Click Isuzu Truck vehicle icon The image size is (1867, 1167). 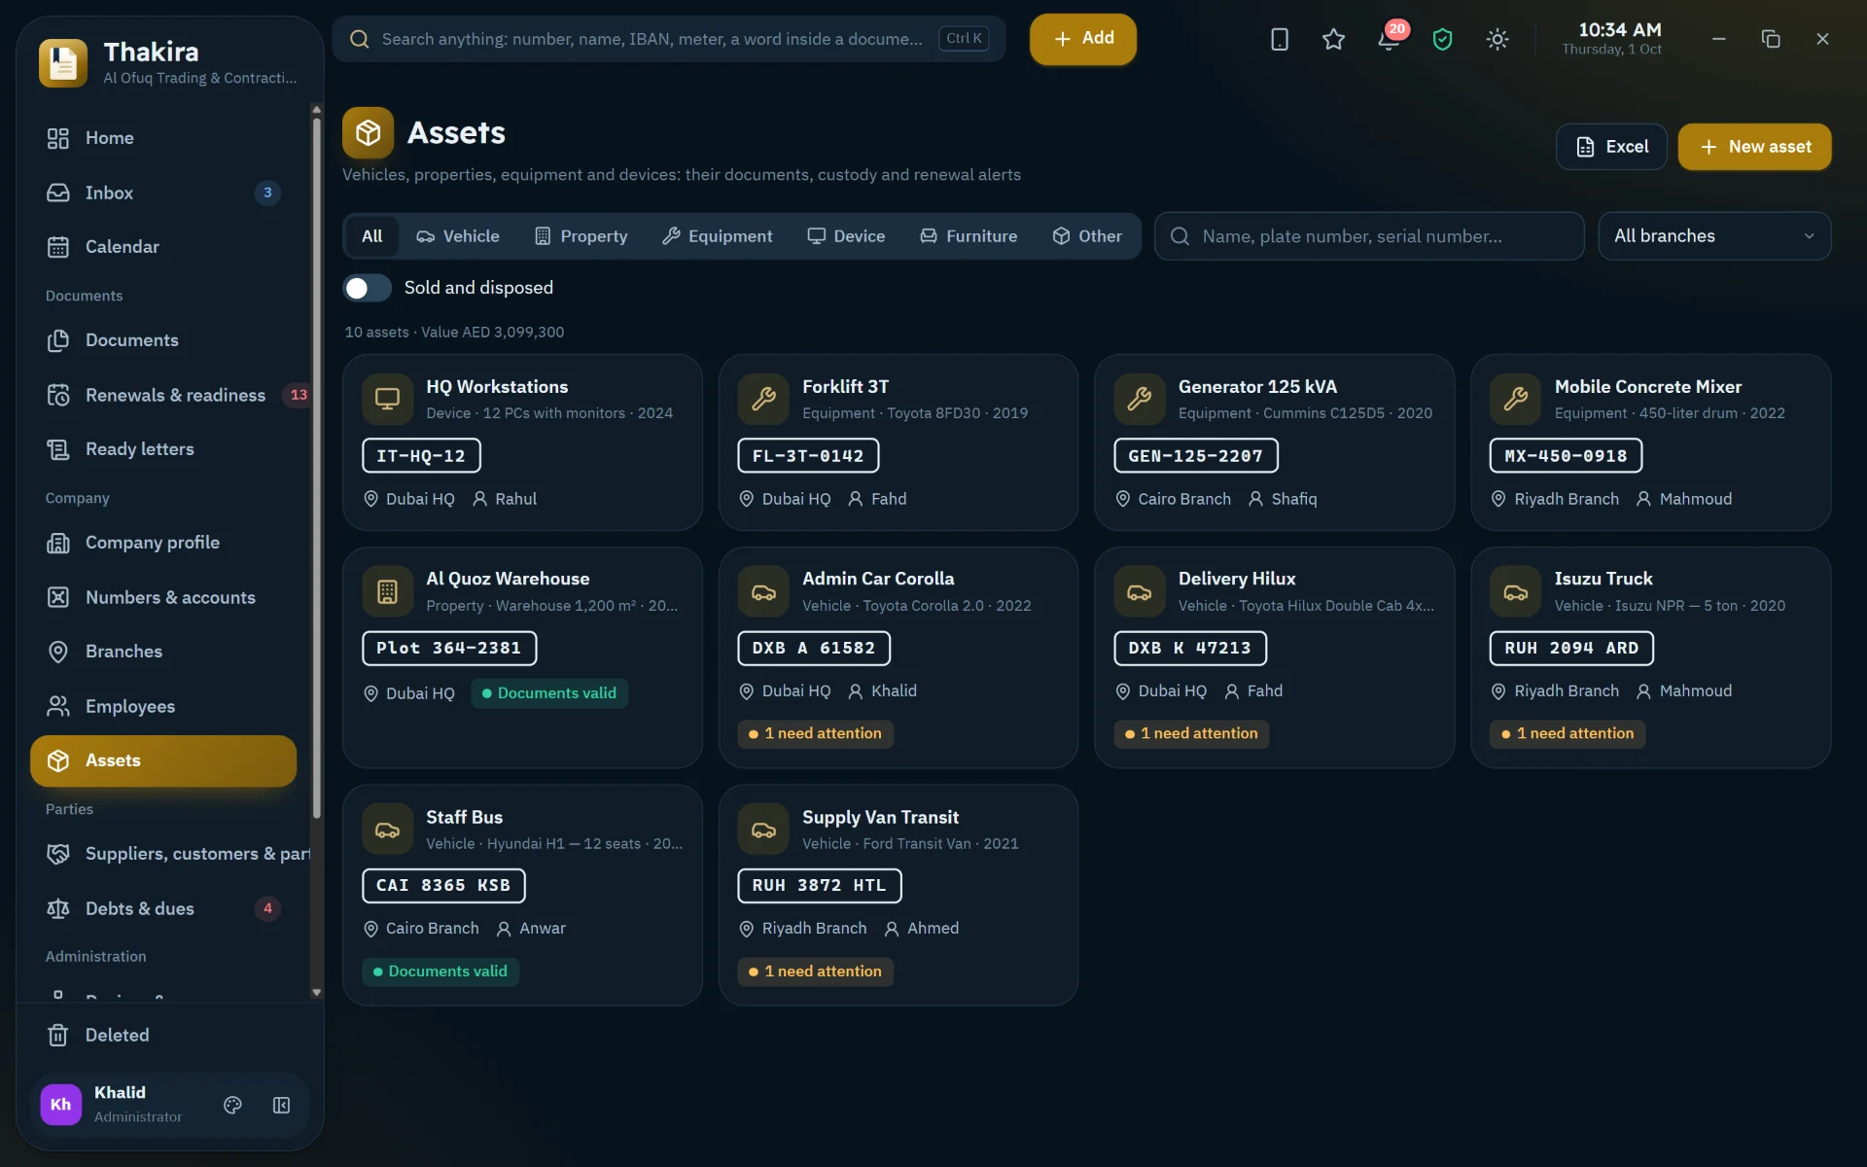point(1515,591)
